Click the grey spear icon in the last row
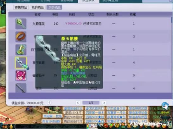The width and height of the screenshot is (173, 129). 21,88
